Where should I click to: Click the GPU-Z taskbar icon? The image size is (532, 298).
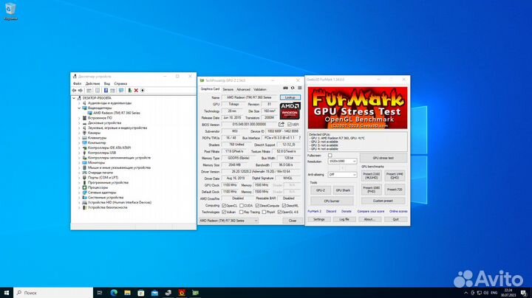pos(195,293)
